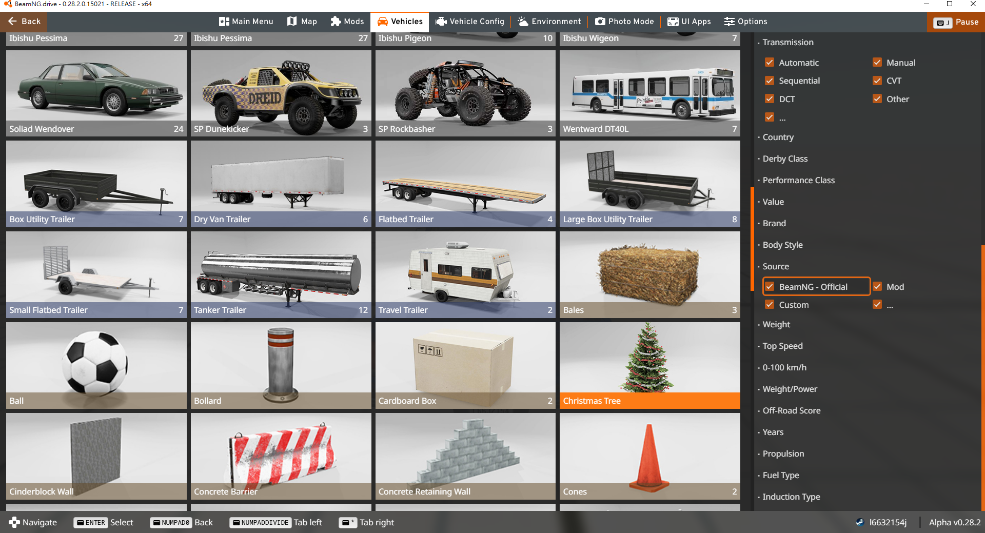Select the Cones prop
The image size is (985, 533).
tap(650, 456)
